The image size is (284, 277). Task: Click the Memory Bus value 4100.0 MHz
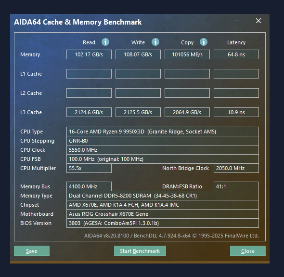pos(89,186)
